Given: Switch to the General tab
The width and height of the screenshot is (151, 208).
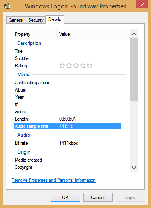Looking at the screenshot, I should pos(16,20).
